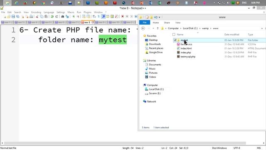The width and height of the screenshot is (266, 150).
Task: Click the Copy icon in Notepad++ toolbar
Action: pos(42,17)
